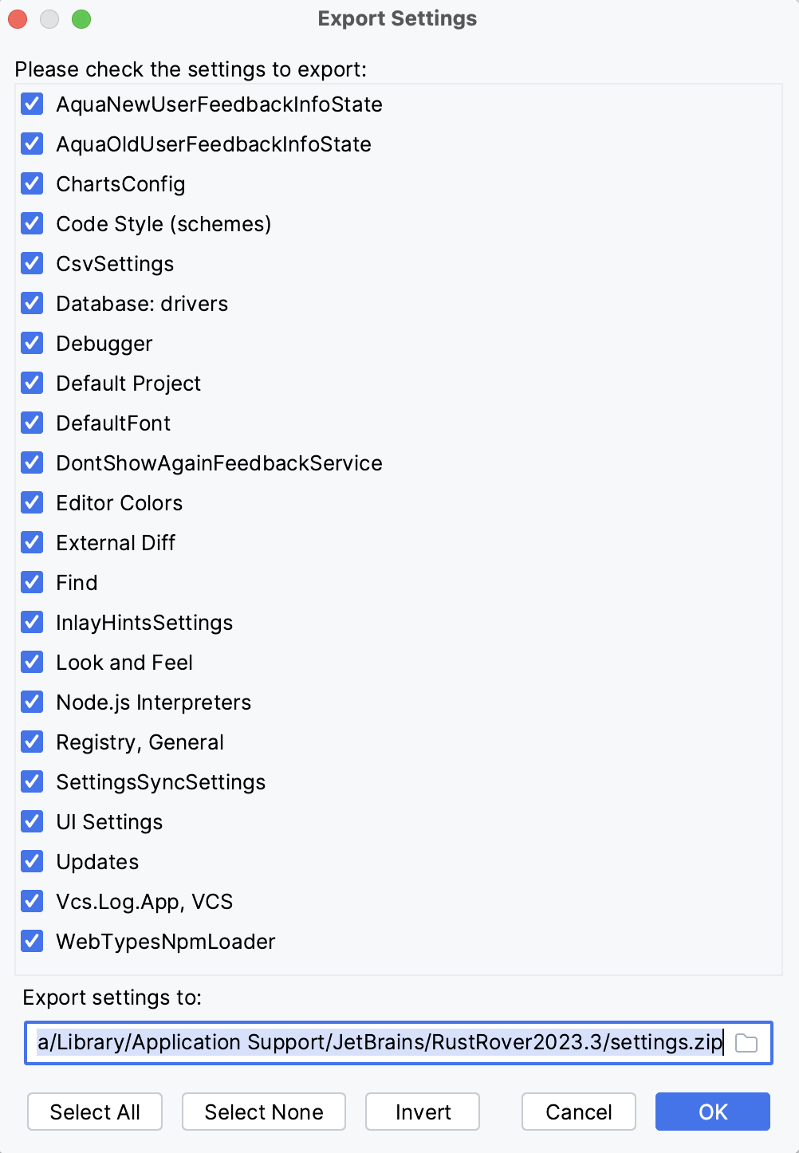Uncheck the Updates option
The width and height of the screenshot is (799, 1153).
pos(32,861)
